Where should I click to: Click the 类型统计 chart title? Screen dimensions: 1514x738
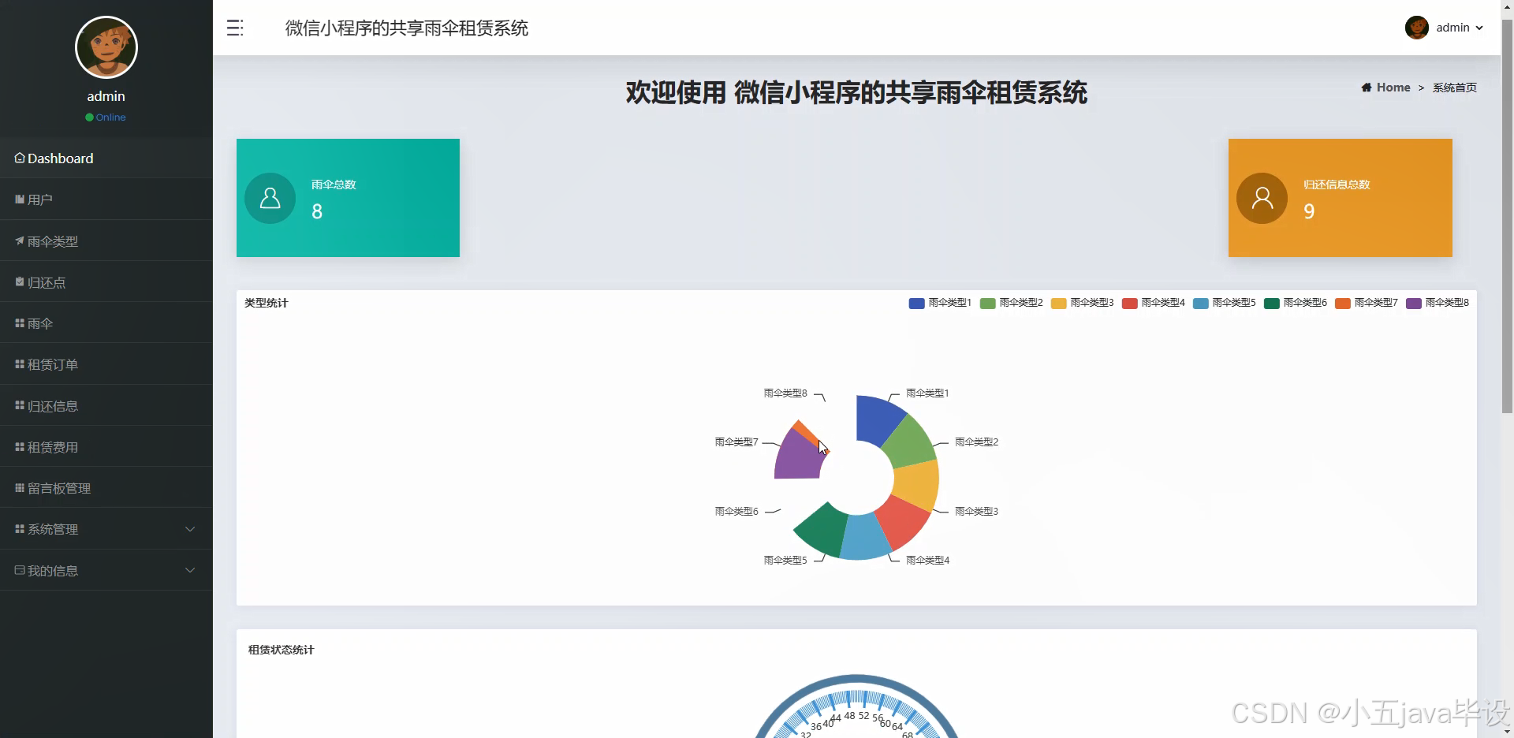coord(267,303)
